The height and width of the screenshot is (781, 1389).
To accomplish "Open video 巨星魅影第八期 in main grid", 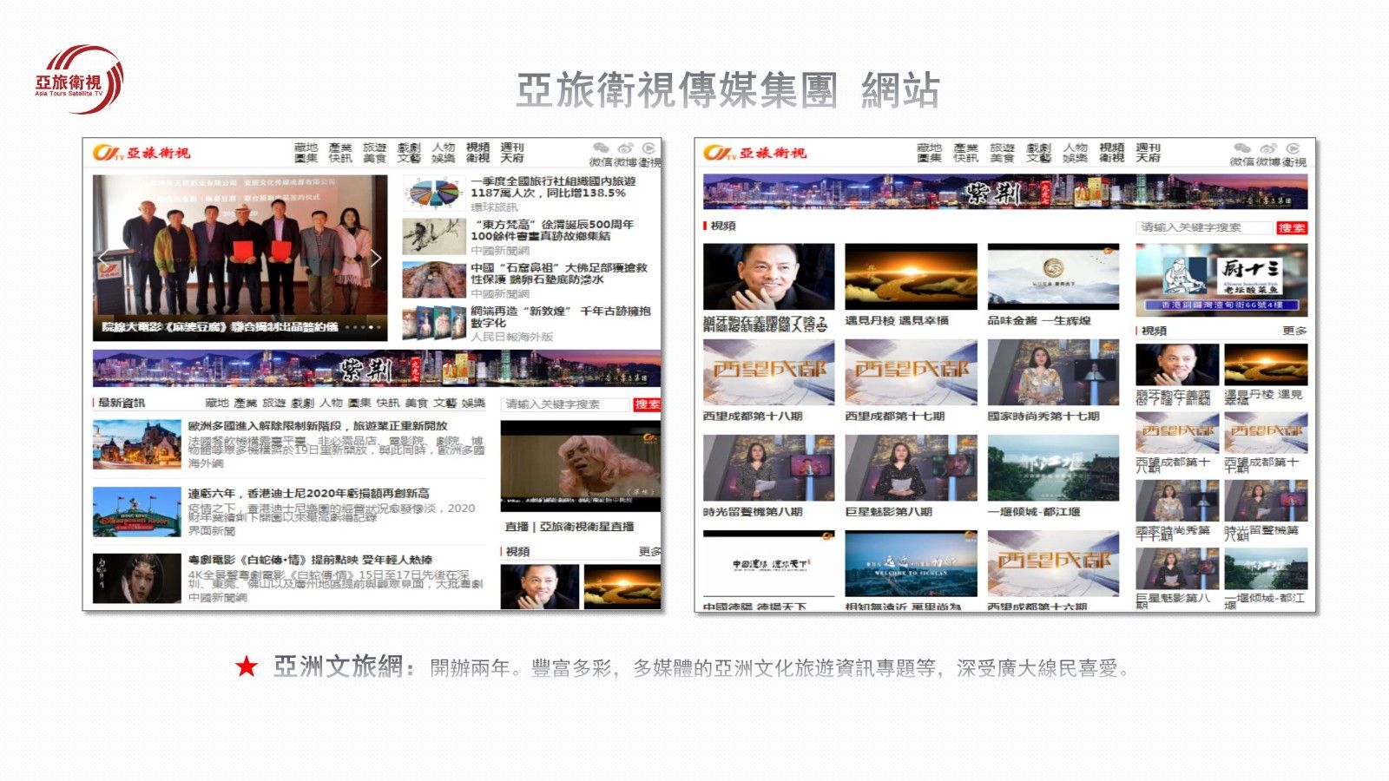I will click(911, 468).
